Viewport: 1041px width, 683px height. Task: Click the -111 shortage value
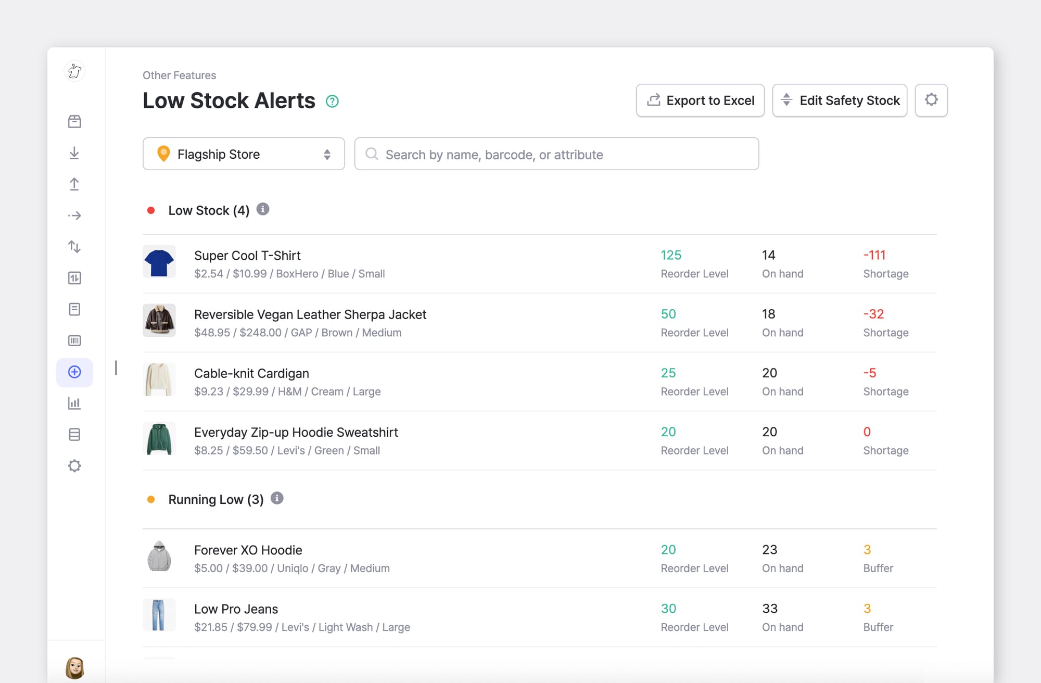coord(874,255)
